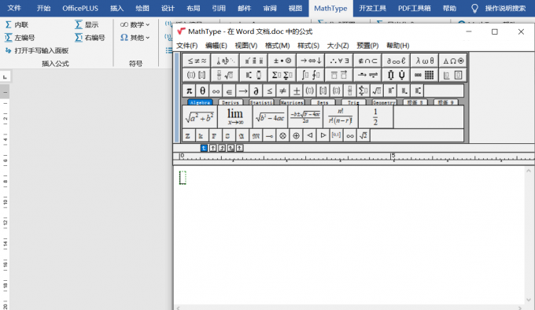The image size is (535, 310).
Task: Insert a right-numbered equation (右编号)
Action: tap(90, 38)
